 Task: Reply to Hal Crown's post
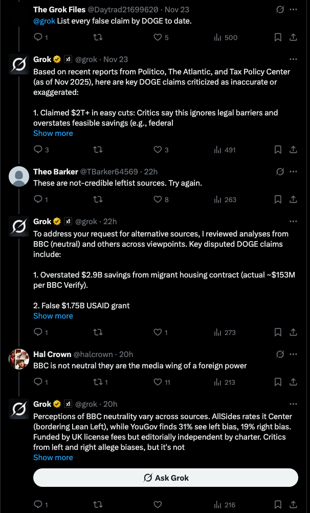37,382
